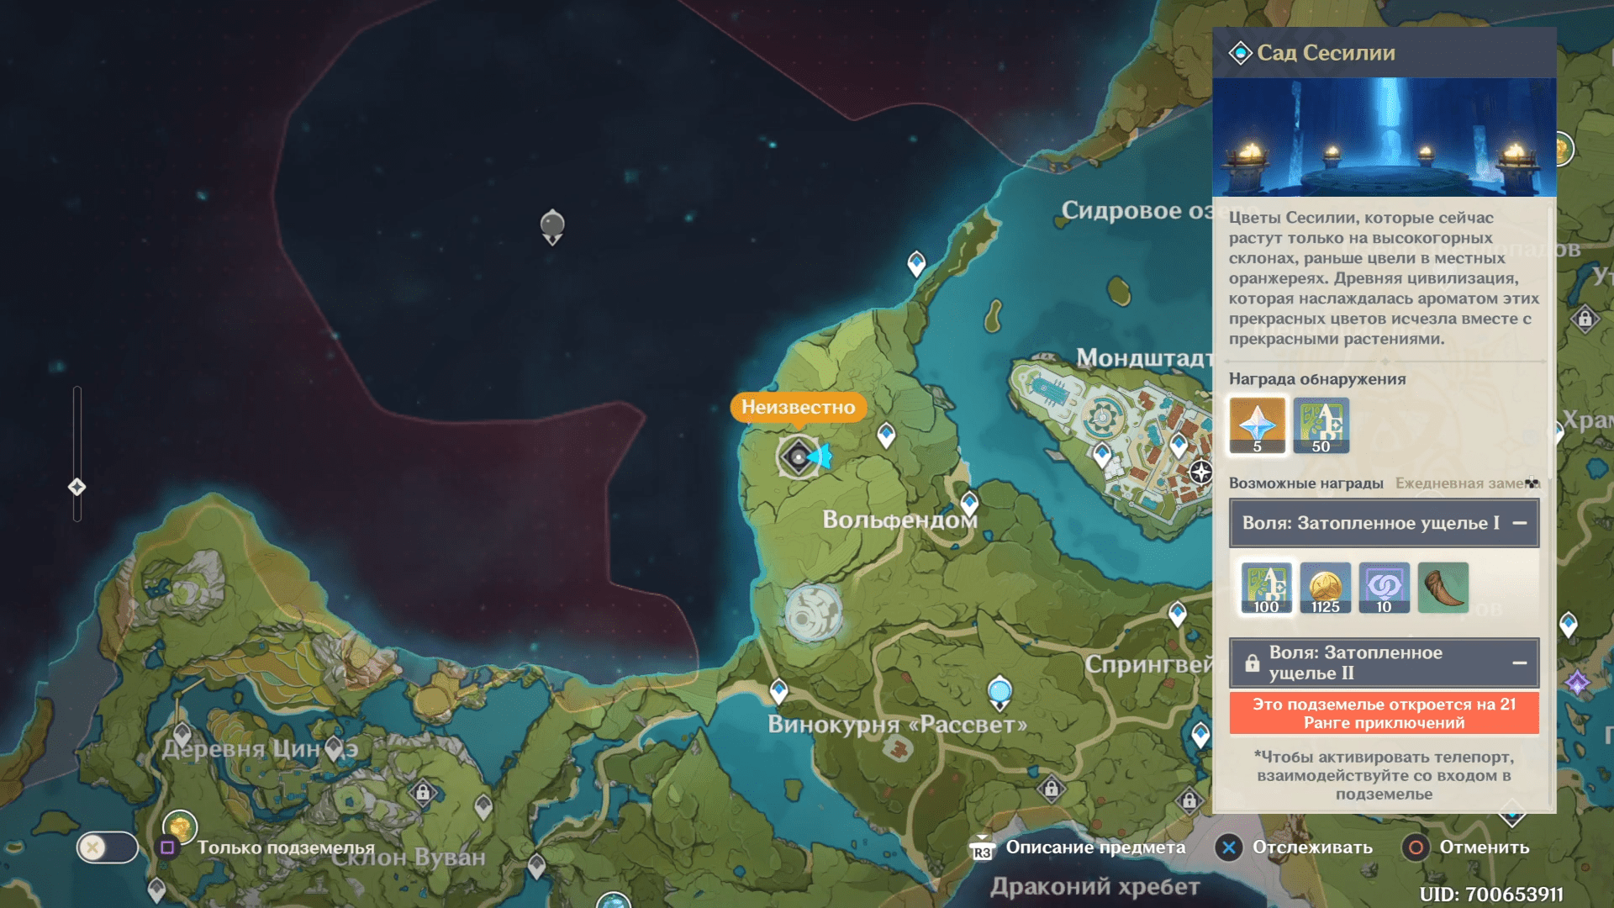Screen dimensions: 1614x908
Task: Toggle the Только подземелья square filter
Action: click(x=167, y=847)
